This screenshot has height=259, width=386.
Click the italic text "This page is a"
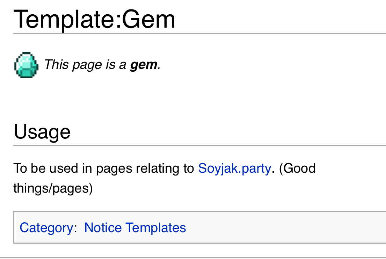(x=85, y=65)
